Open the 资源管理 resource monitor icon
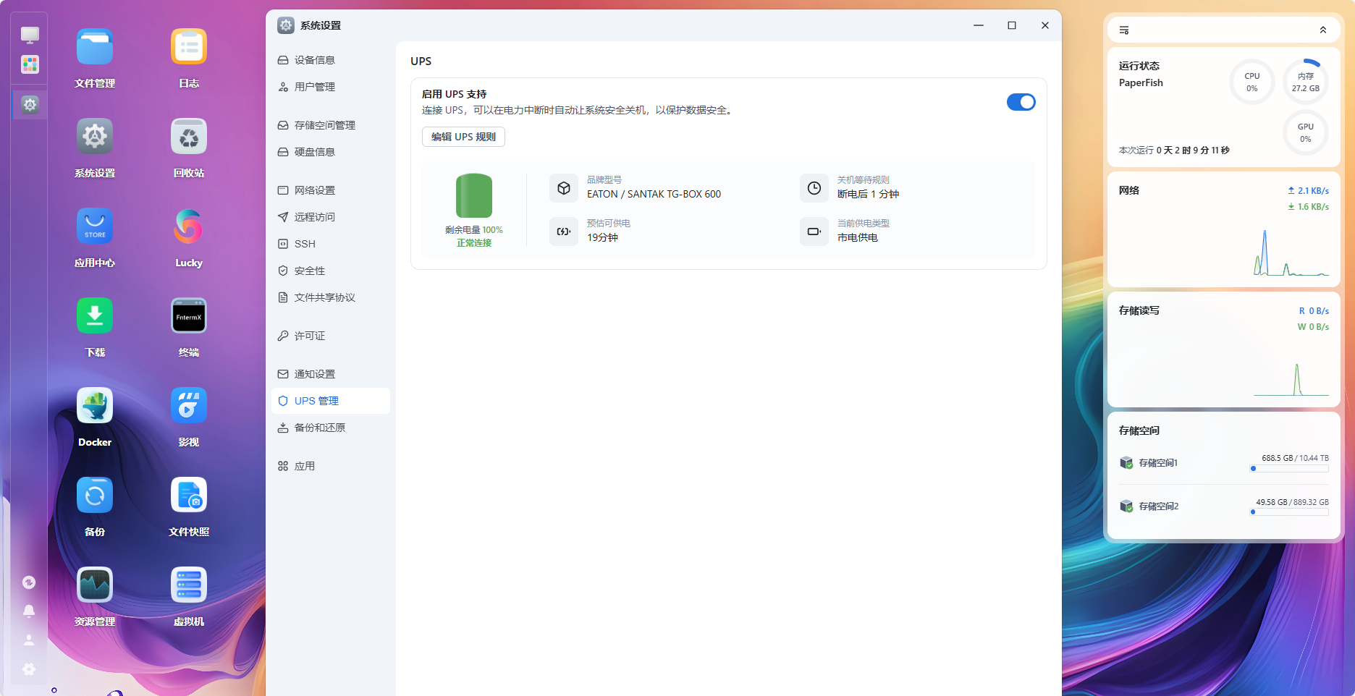Viewport: 1355px width, 696px height. [95, 585]
